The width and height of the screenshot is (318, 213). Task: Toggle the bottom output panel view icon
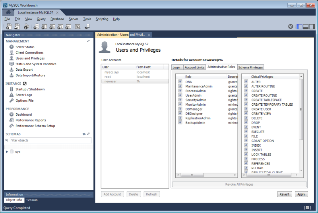click(306, 26)
